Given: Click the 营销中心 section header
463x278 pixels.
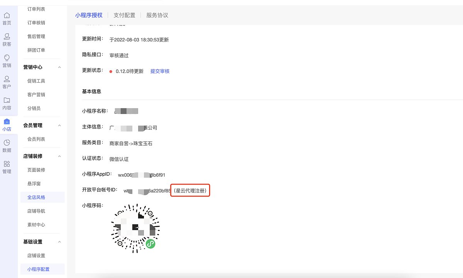Looking at the screenshot, I should pos(33,67).
